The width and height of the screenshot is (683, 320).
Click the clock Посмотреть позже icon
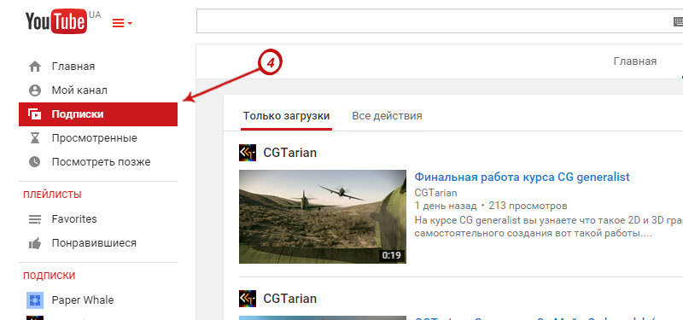(x=34, y=162)
